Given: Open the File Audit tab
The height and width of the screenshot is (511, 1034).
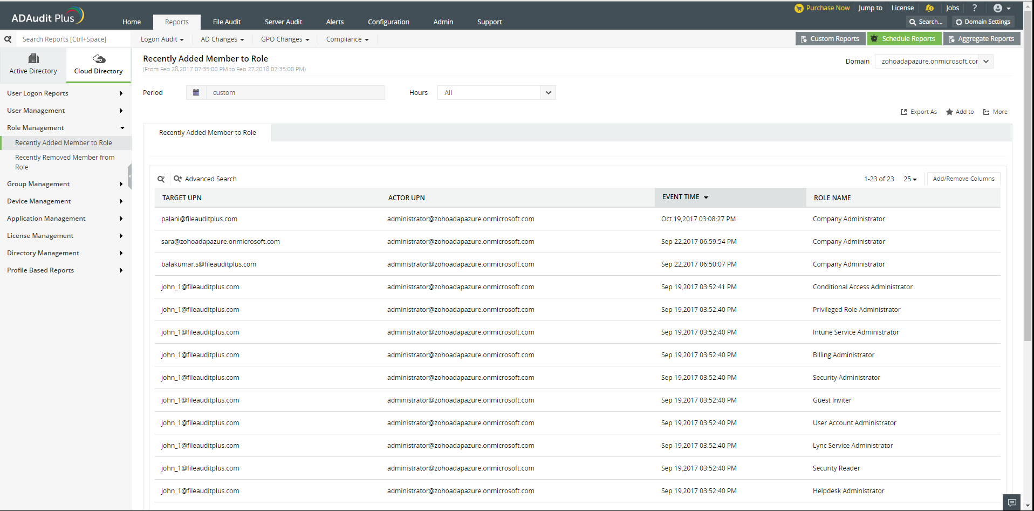Looking at the screenshot, I should [x=227, y=22].
